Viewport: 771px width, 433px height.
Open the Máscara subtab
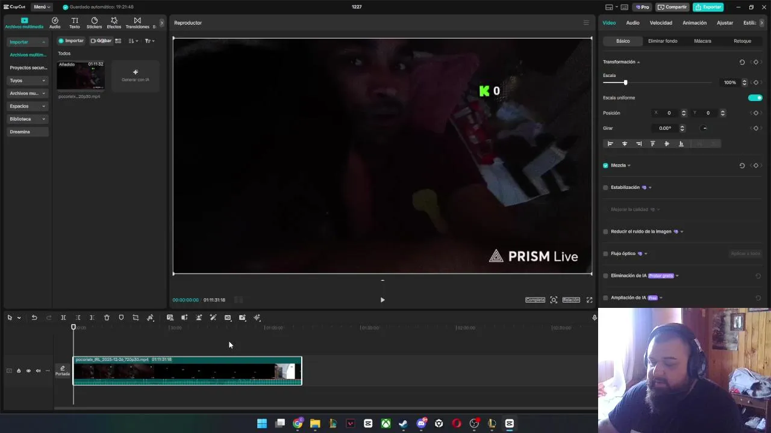click(702, 41)
